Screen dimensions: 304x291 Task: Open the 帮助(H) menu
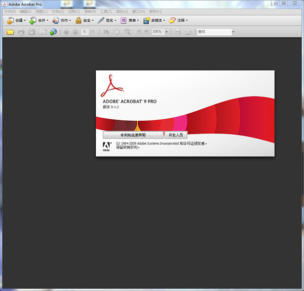point(156,12)
